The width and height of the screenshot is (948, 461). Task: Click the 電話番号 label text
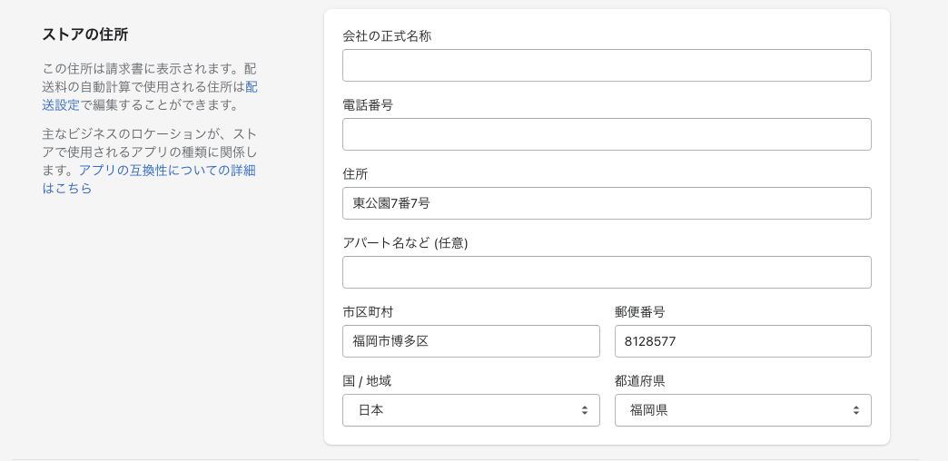point(368,105)
